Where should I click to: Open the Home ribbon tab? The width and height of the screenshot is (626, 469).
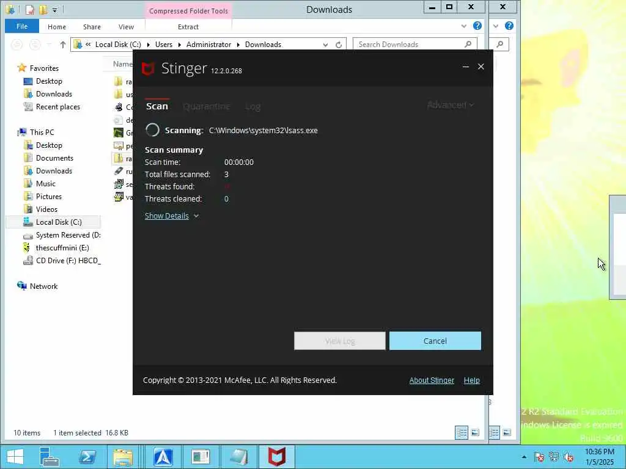coord(57,27)
